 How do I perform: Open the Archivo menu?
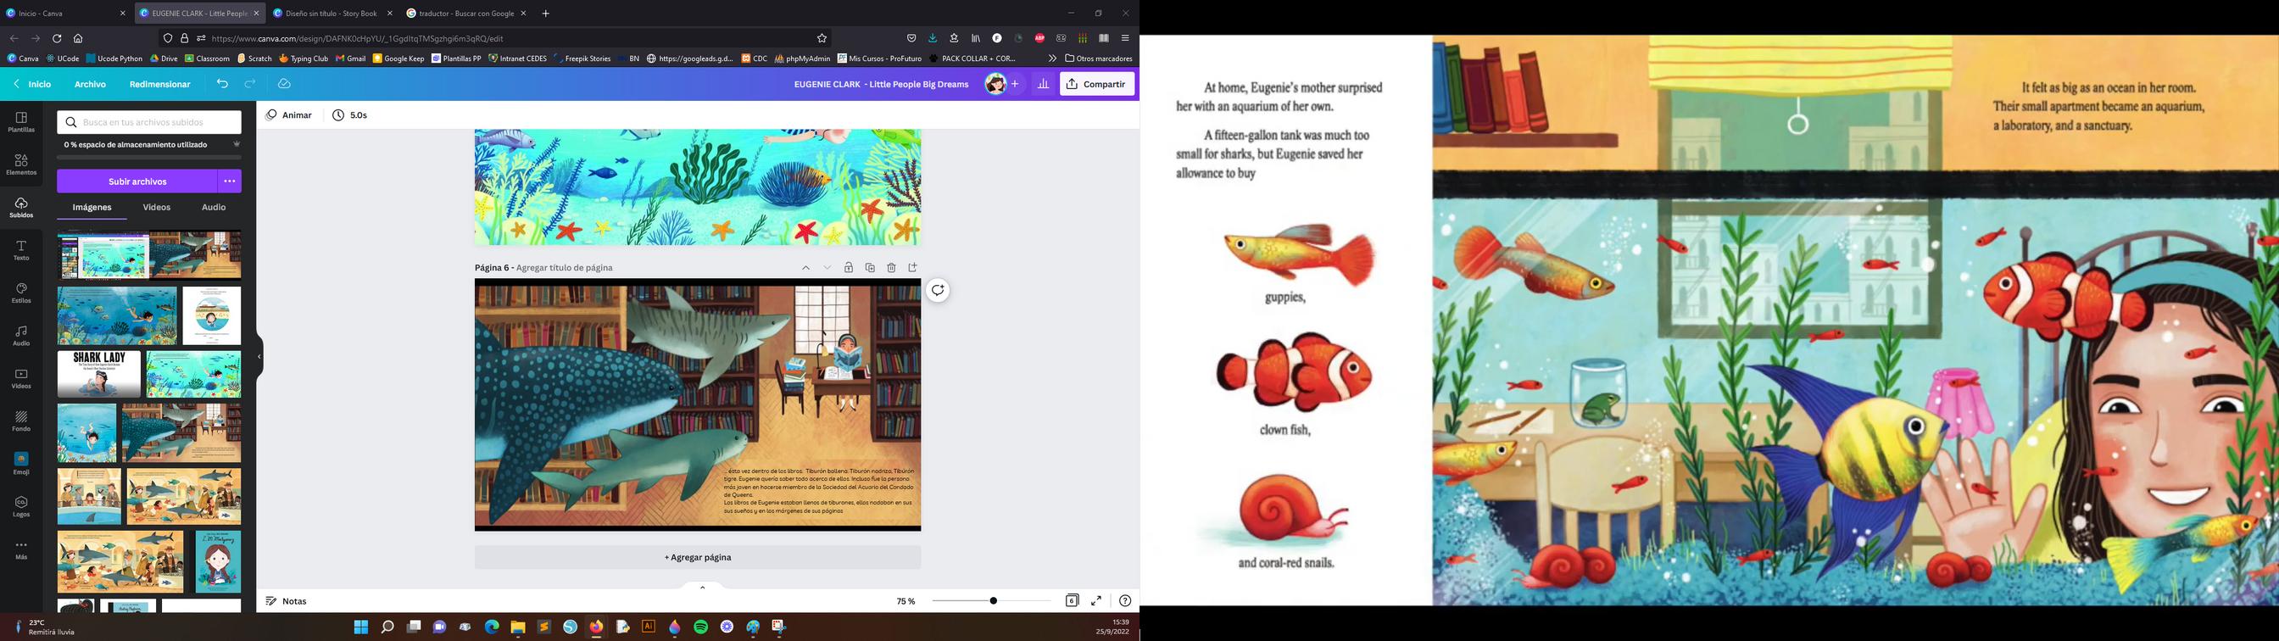[90, 84]
